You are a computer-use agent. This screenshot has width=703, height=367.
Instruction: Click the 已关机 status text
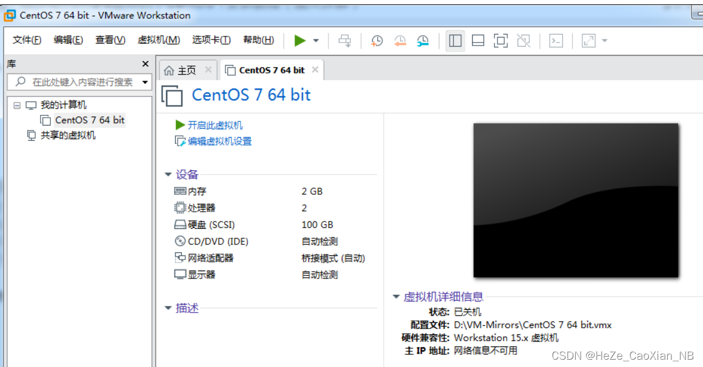pos(467,312)
